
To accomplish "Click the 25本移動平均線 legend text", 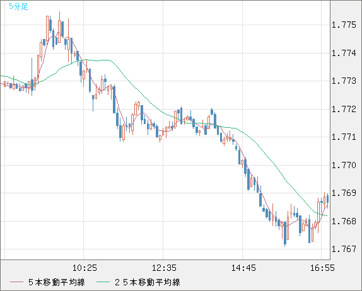I will 148,282.
